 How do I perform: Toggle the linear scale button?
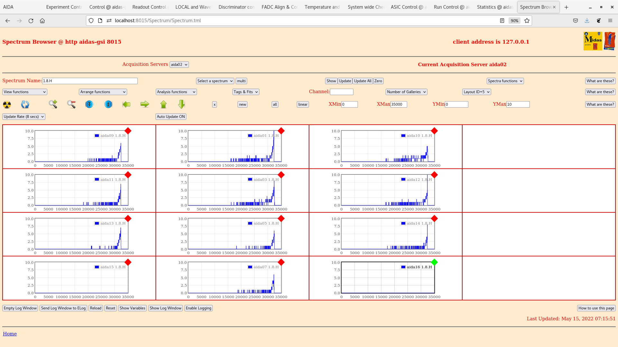pos(303,104)
